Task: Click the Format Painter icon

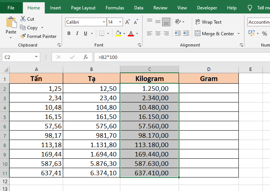Action: coord(23,36)
